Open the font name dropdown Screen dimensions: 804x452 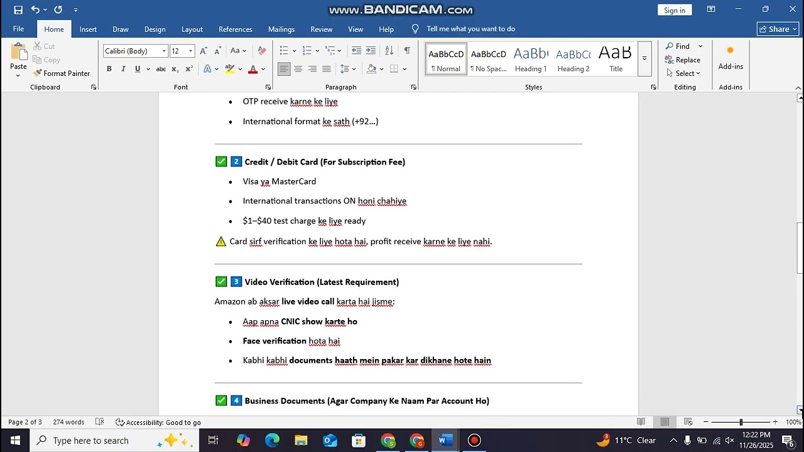pyautogui.click(x=165, y=51)
